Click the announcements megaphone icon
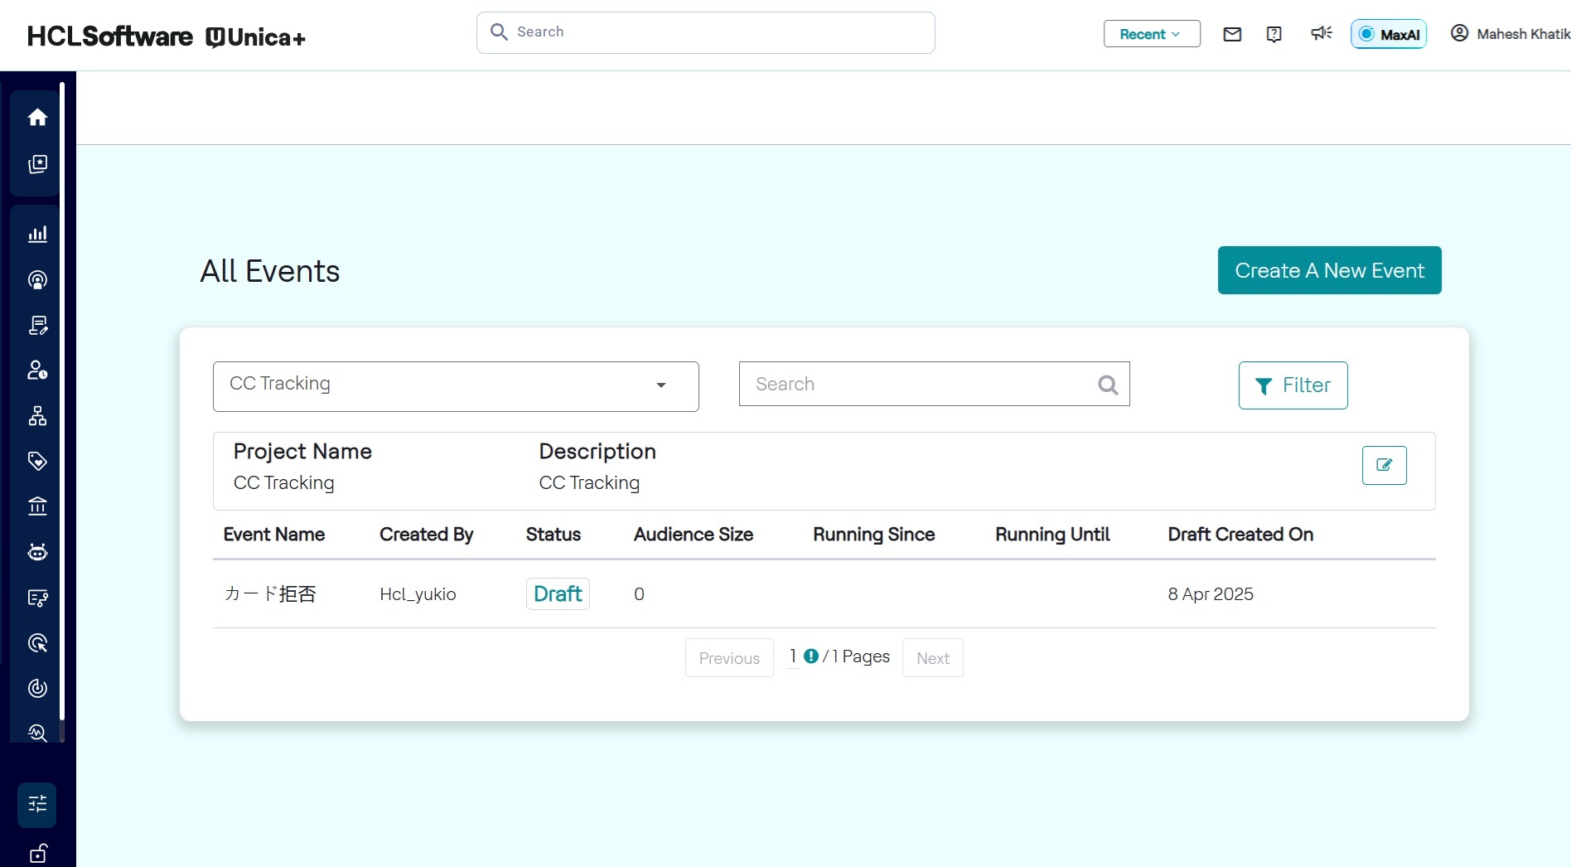1571x867 pixels. [x=1321, y=33]
